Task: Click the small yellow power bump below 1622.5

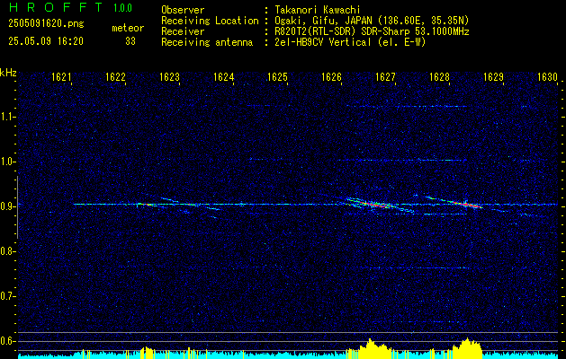Action: pos(147,353)
